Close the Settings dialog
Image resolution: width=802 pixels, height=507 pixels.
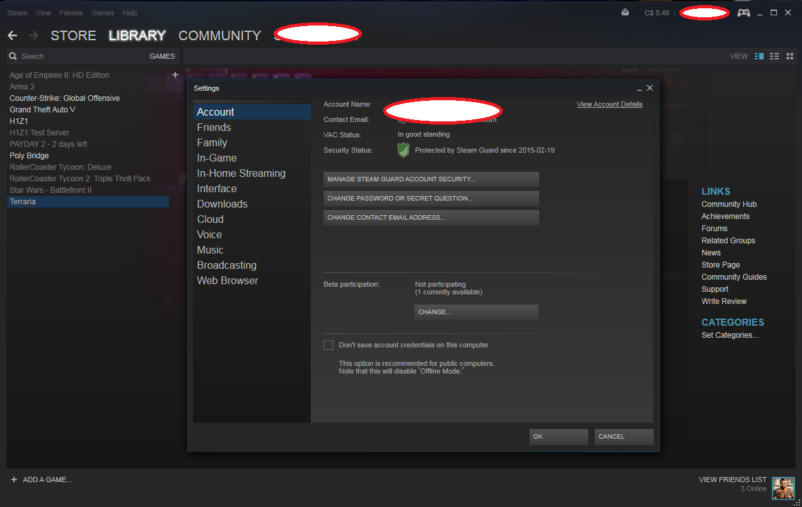650,88
